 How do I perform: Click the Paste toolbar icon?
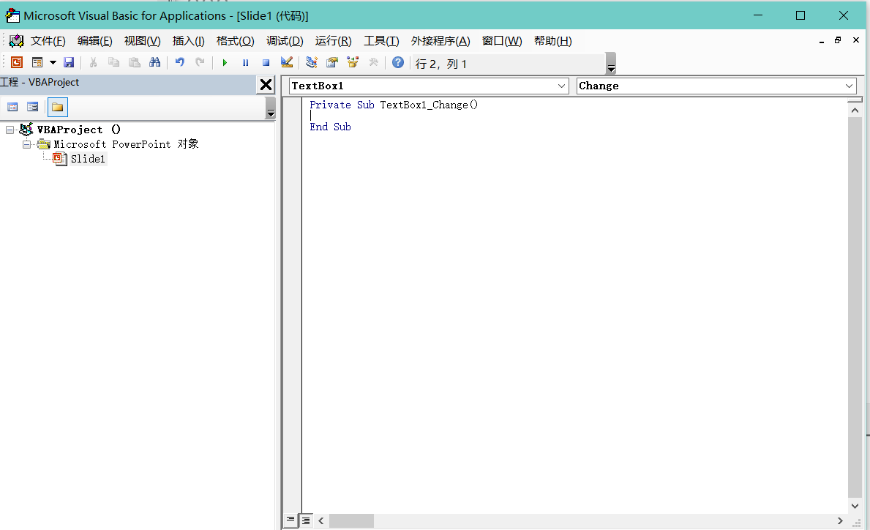[135, 63]
